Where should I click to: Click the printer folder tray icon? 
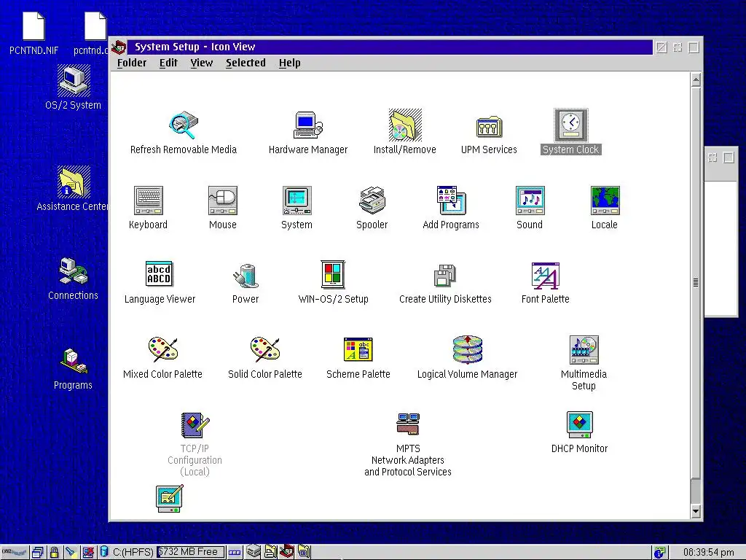click(270, 552)
